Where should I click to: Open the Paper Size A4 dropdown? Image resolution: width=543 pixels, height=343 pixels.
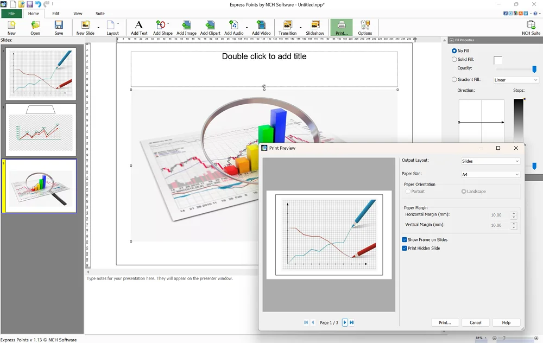(490, 174)
